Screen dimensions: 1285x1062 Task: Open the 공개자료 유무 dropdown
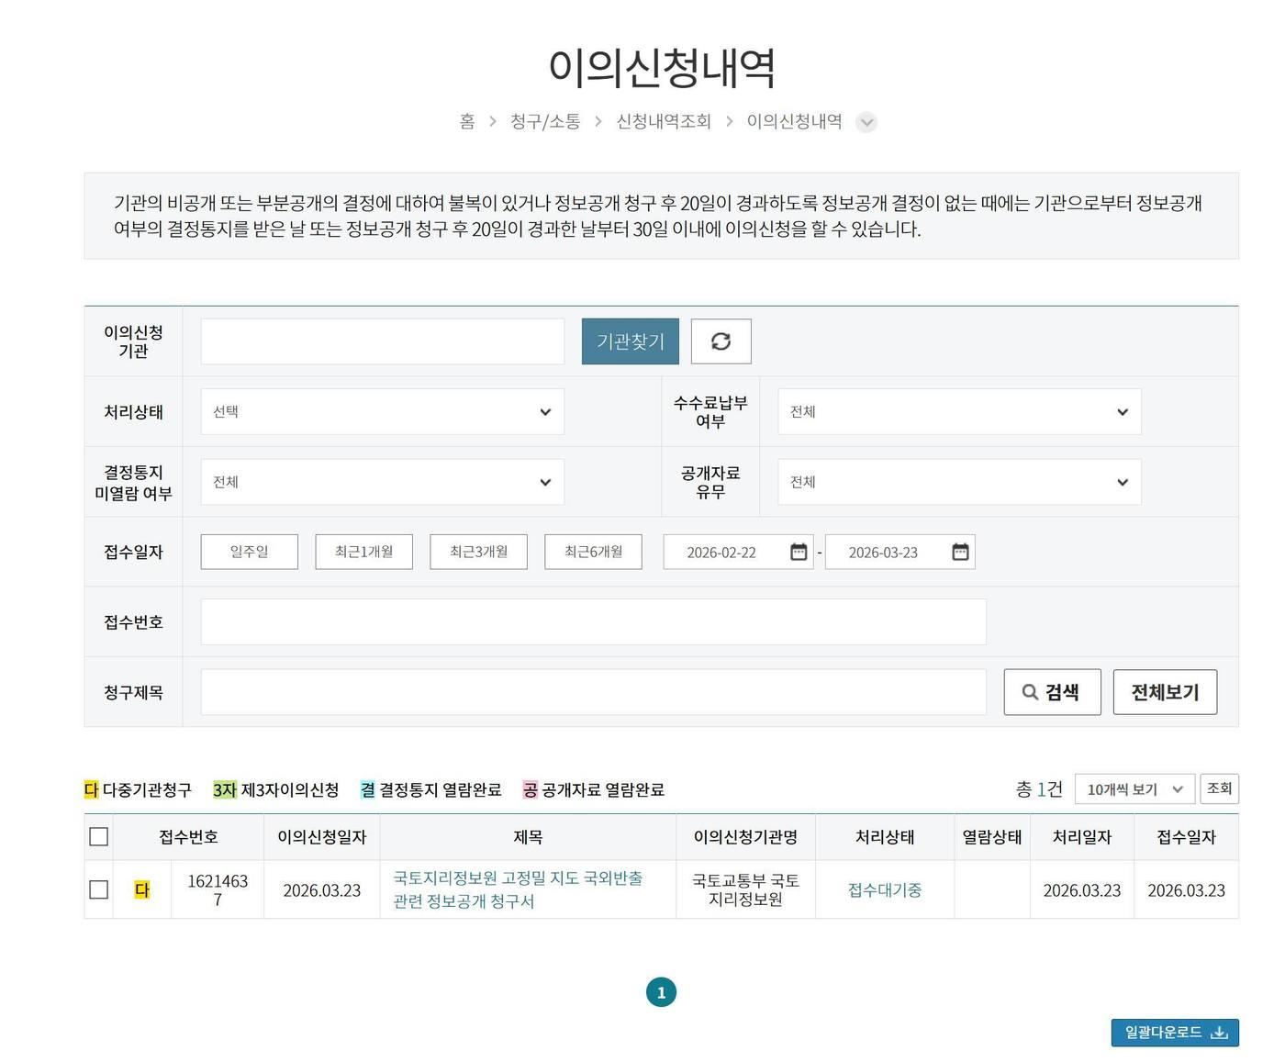click(x=957, y=481)
